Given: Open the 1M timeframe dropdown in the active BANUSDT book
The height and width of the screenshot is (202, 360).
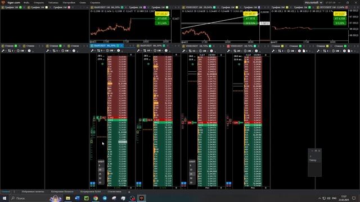Looking at the screenshot, I should click(x=111, y=50).
